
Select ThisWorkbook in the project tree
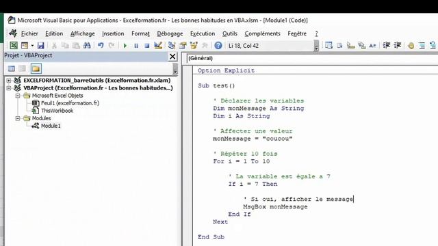click(57, 111)
